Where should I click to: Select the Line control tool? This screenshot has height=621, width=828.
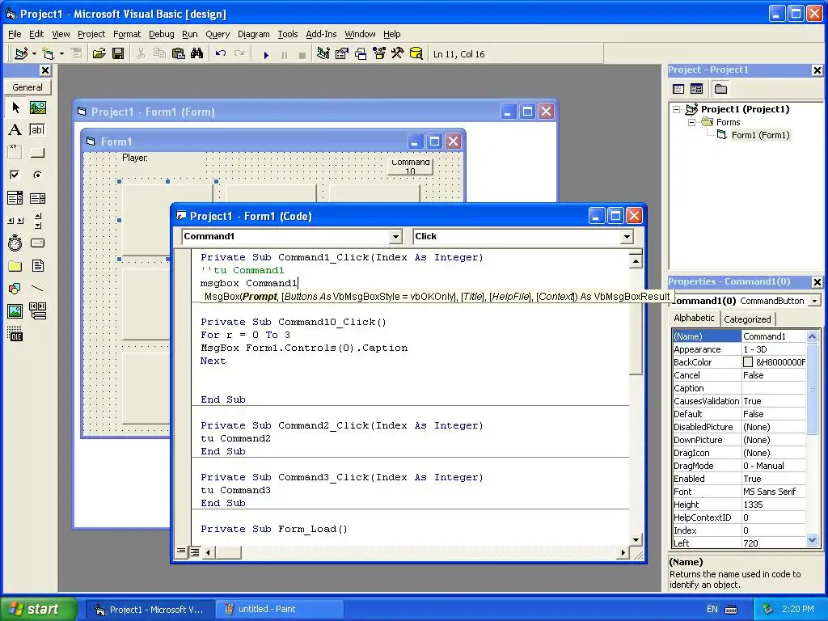point(37,289)
